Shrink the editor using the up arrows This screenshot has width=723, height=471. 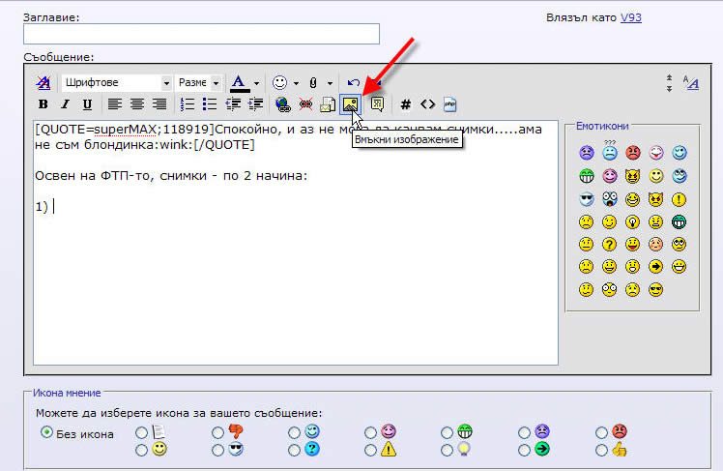coord(669,78)
